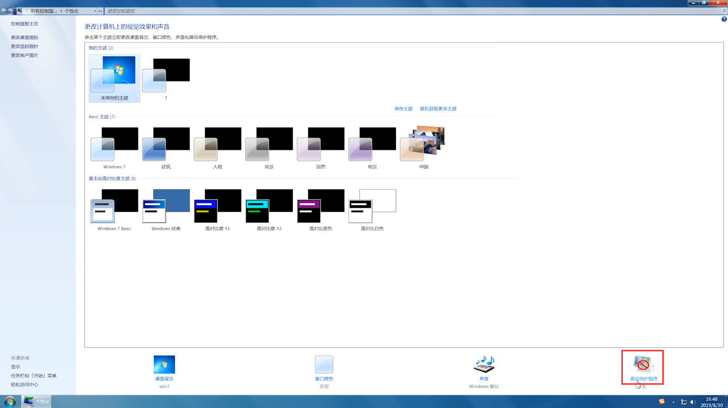Image resolution: width=728 pixels, height=408 pixels.
Task: Click the address bar refresh button
Action: tap(100, 11)
